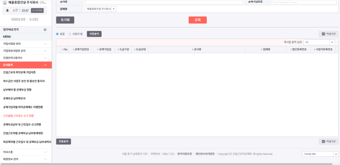The height and width of the screenshot is (165, 340).
Task: Click sort arrows icon on 공제가입일 column
Action: click(x=98, y=49)
